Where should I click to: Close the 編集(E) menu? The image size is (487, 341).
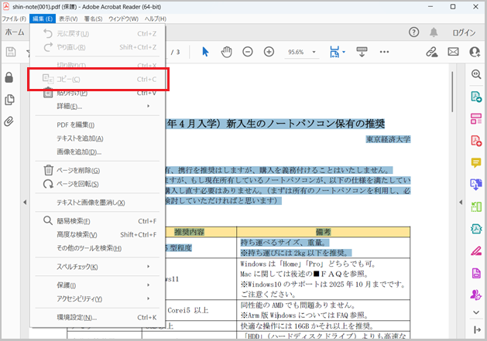click(43, 19)
